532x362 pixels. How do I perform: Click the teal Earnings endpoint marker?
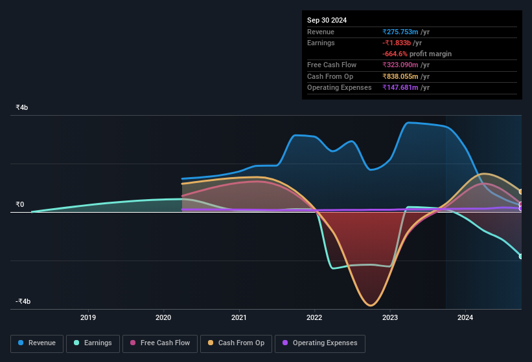pos(521,257)
